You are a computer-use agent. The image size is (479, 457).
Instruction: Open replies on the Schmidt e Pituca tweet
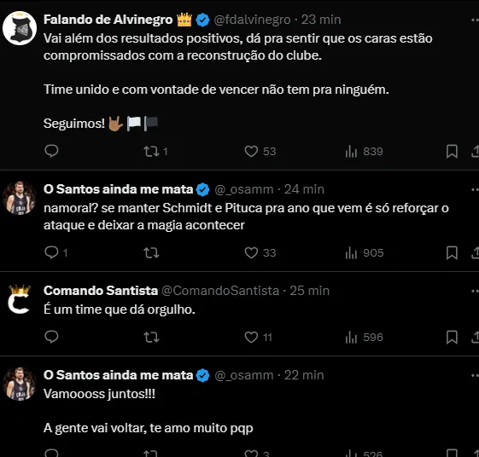pos(55,252)
